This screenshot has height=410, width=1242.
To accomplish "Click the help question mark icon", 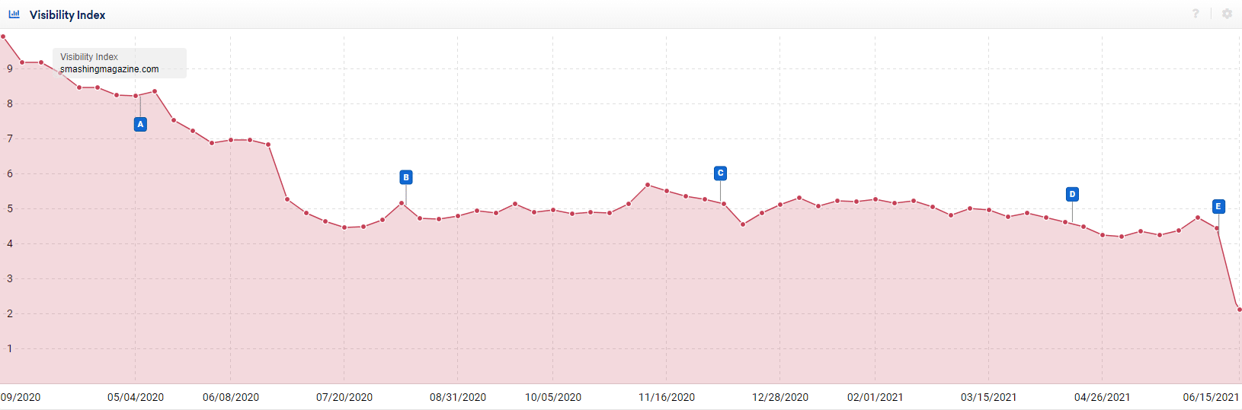I will (1196, 14).
